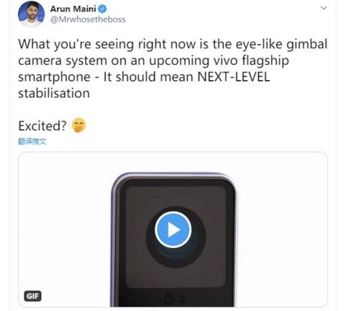
Task: Expand the tweet options chevron
Action: coord(324,8)
